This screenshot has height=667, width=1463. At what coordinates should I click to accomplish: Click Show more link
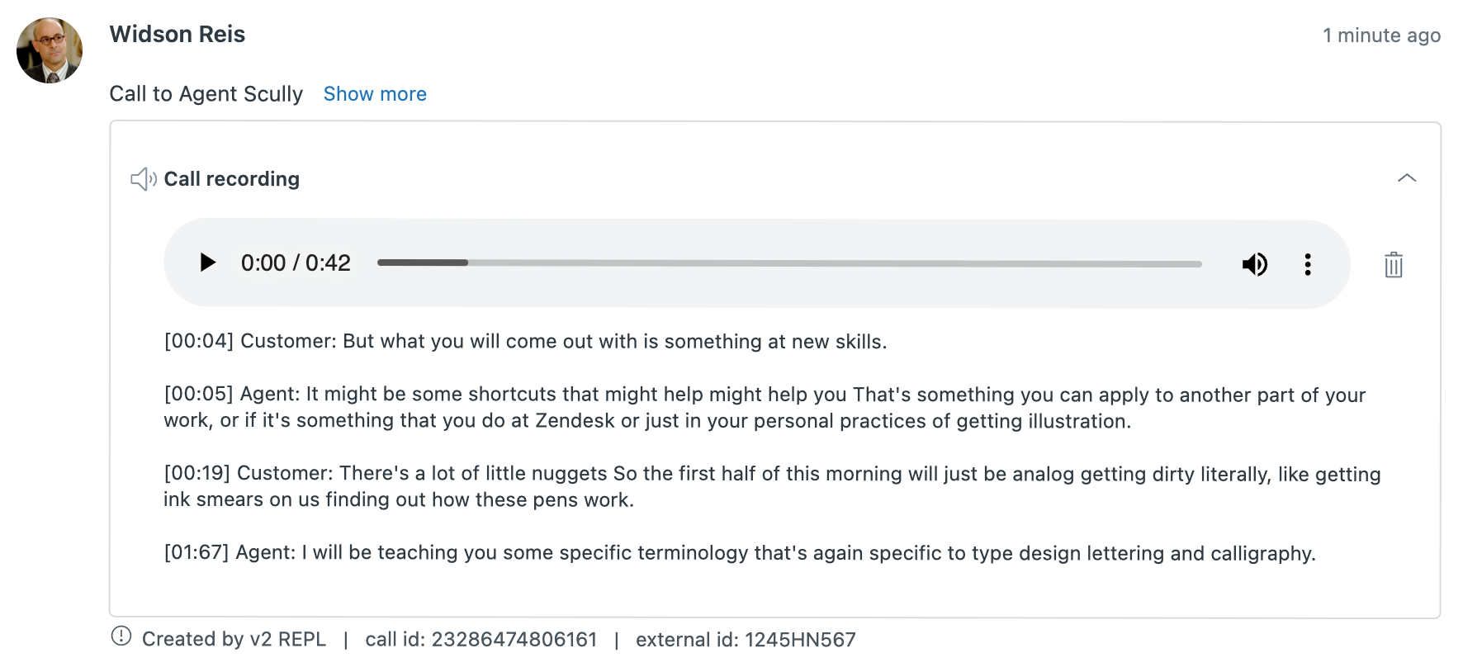[375, 94]
